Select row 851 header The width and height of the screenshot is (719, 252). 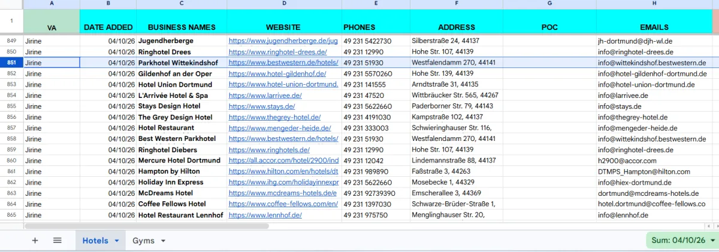tap(11, 63)
